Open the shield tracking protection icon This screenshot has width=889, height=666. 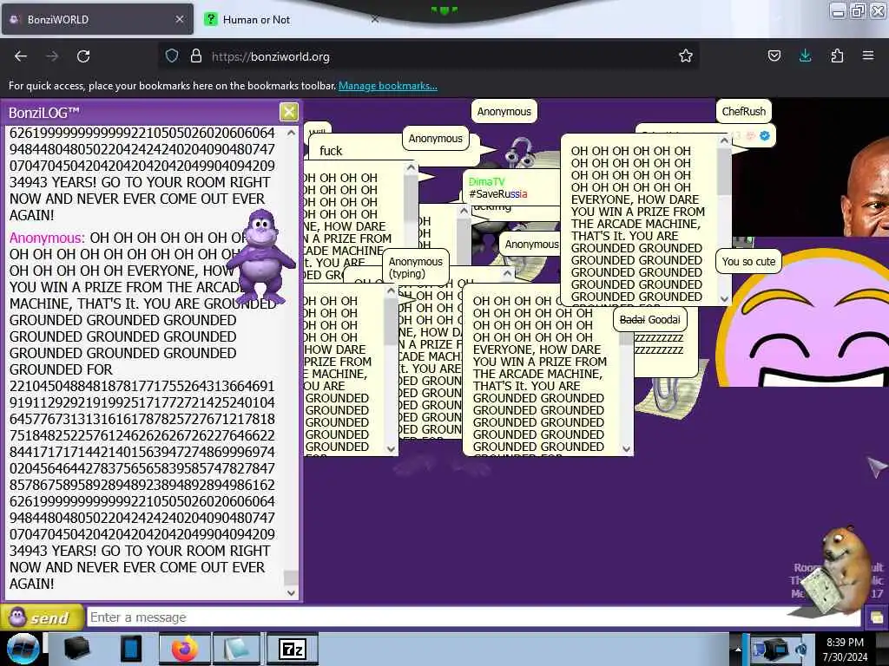tap(172, 55)
